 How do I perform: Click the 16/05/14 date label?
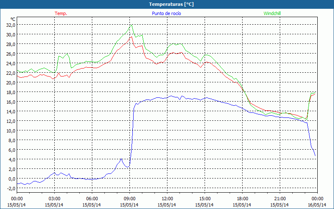(317, 205)
